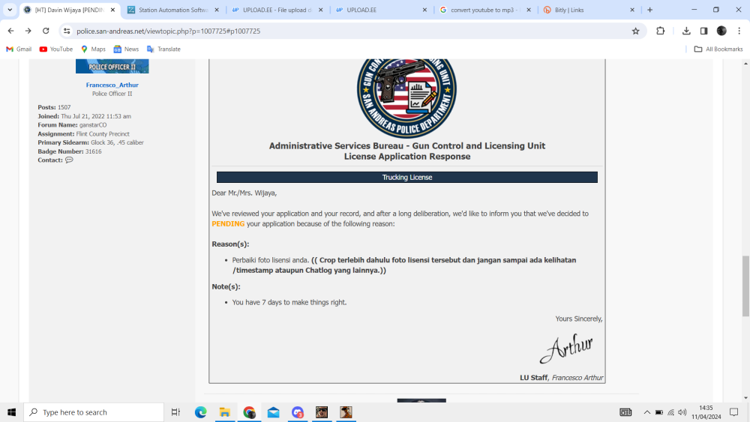The image size is (750, 422).
Task: Open the clock showing 14:35
Action: coord(706,412)
